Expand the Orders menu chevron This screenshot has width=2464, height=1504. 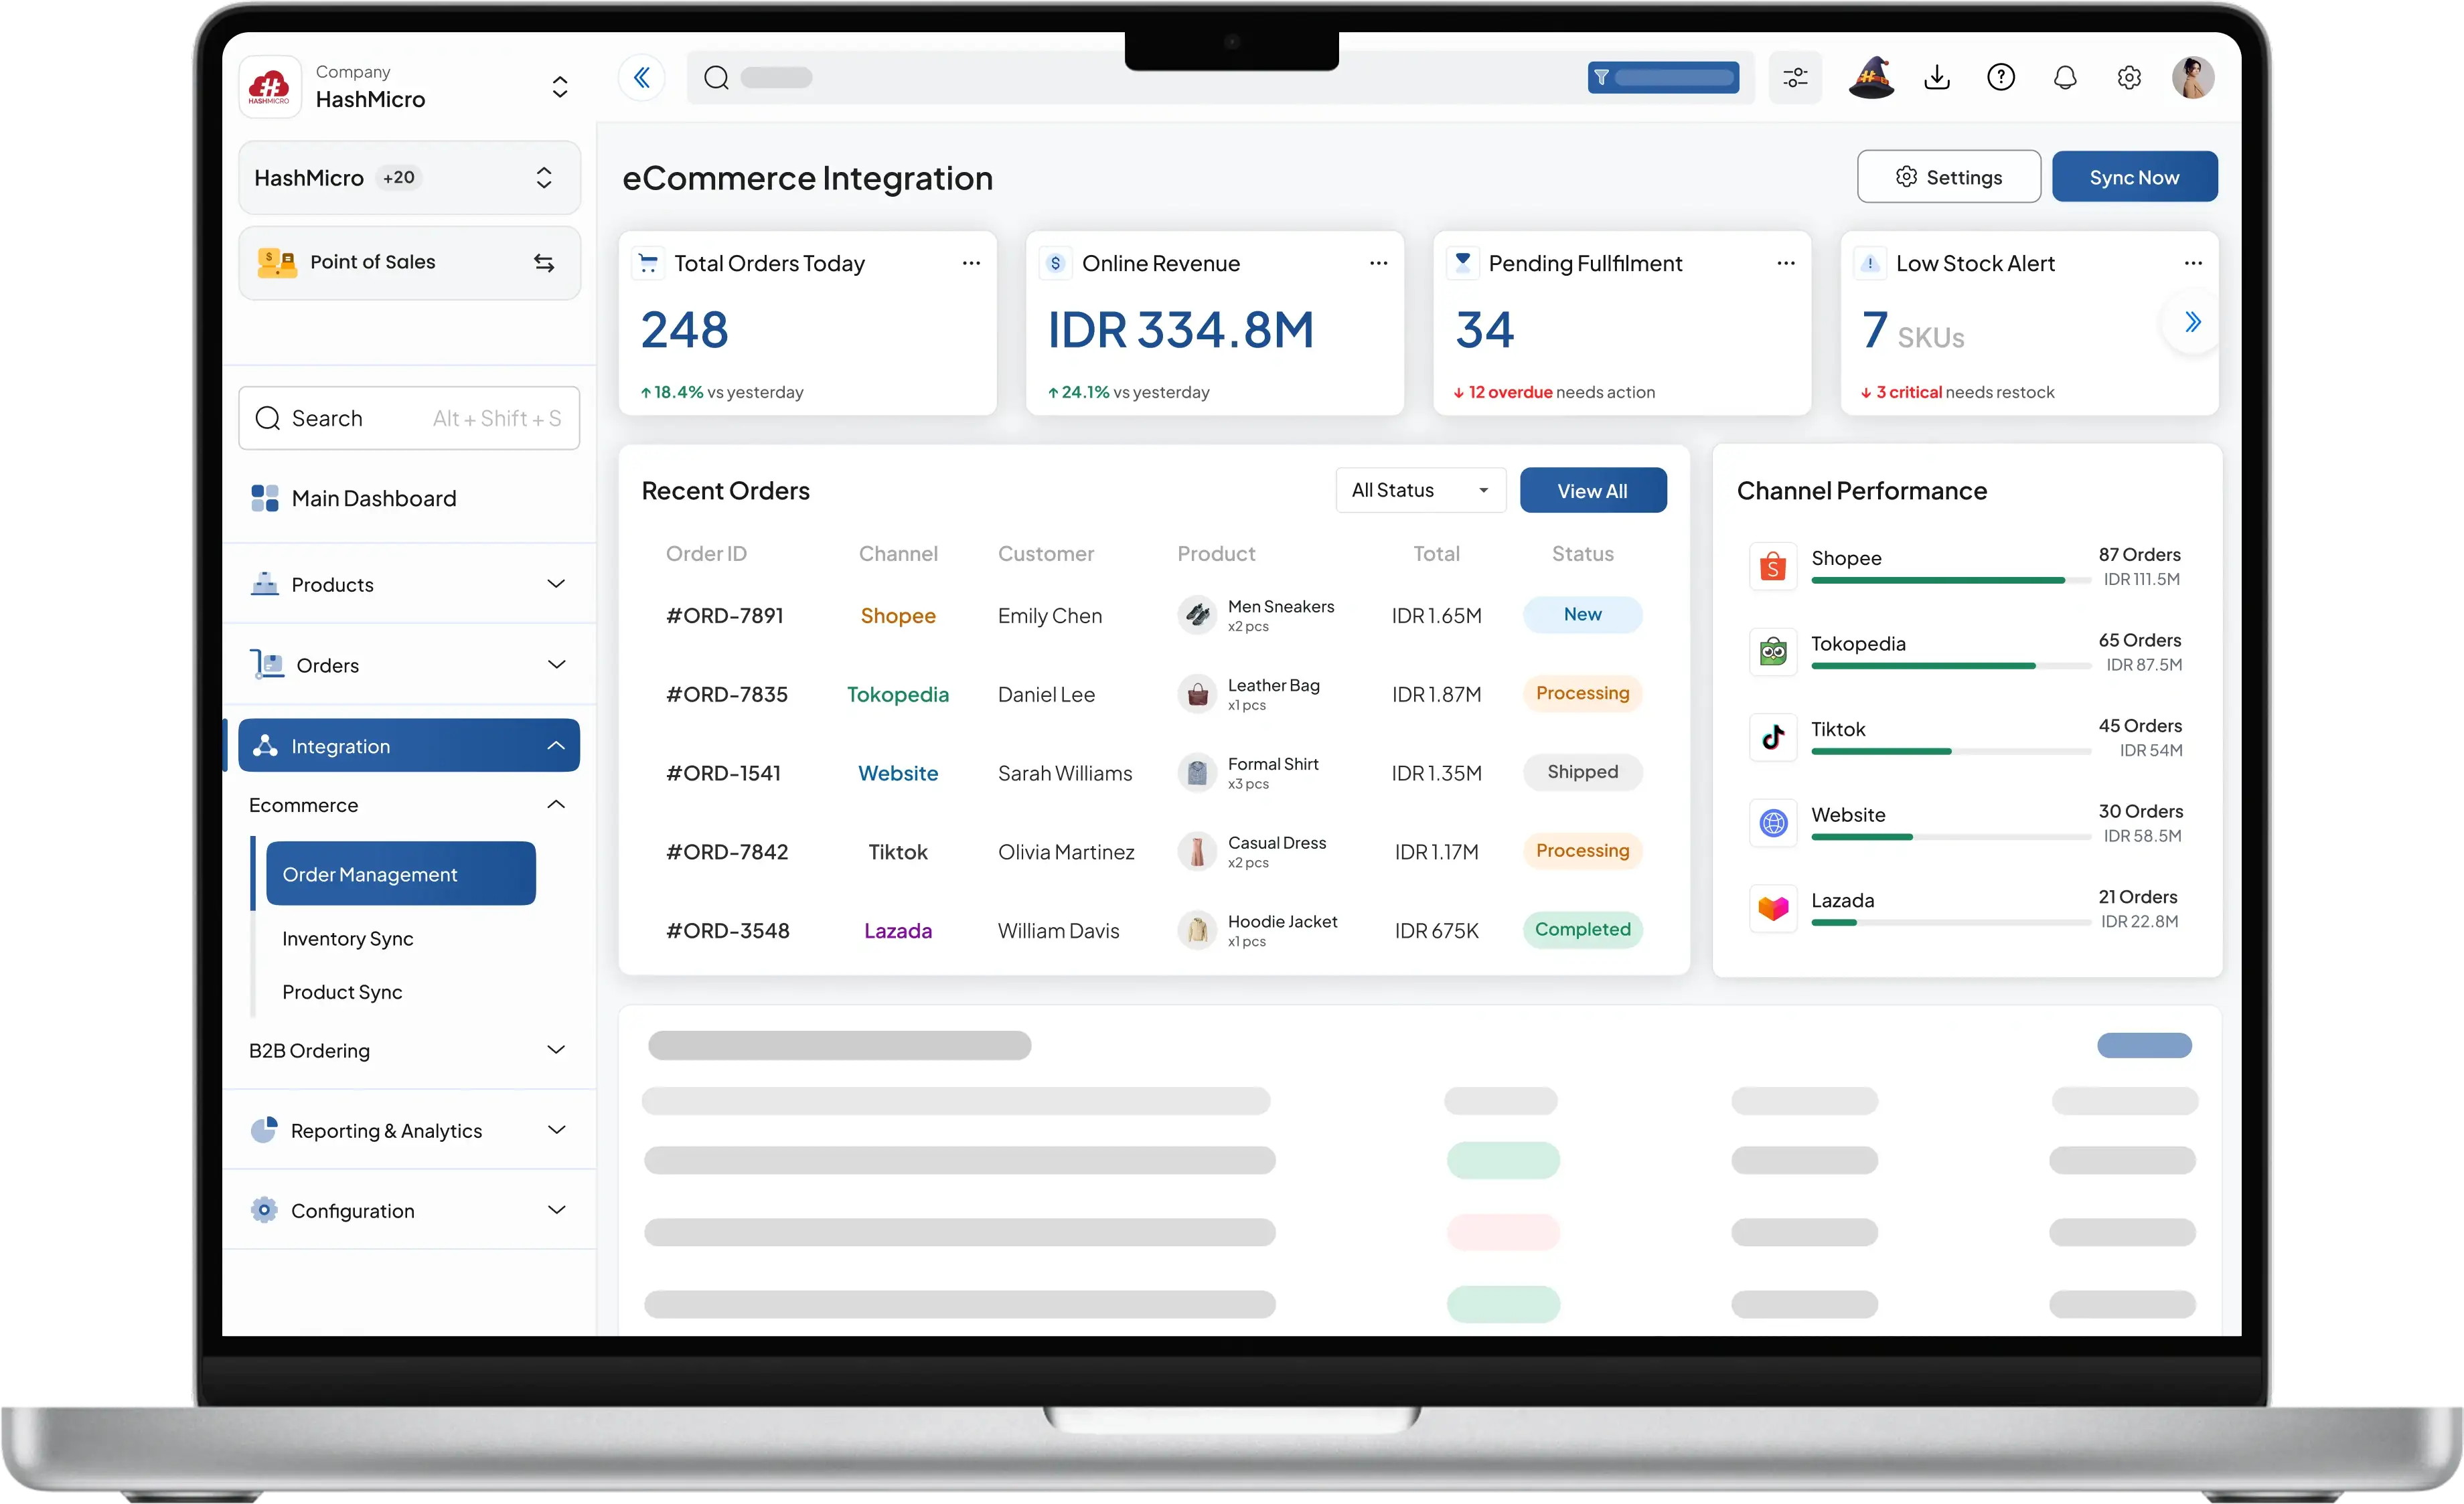(557, 665)
